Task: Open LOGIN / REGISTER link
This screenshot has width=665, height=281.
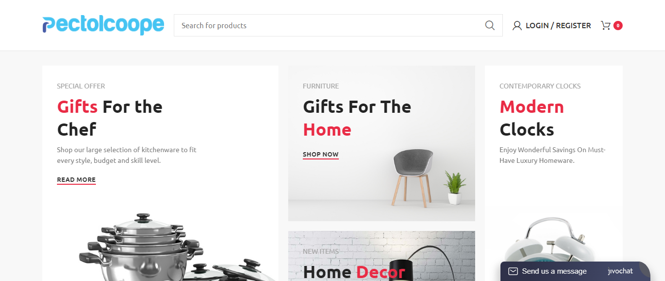Action: 558,26
